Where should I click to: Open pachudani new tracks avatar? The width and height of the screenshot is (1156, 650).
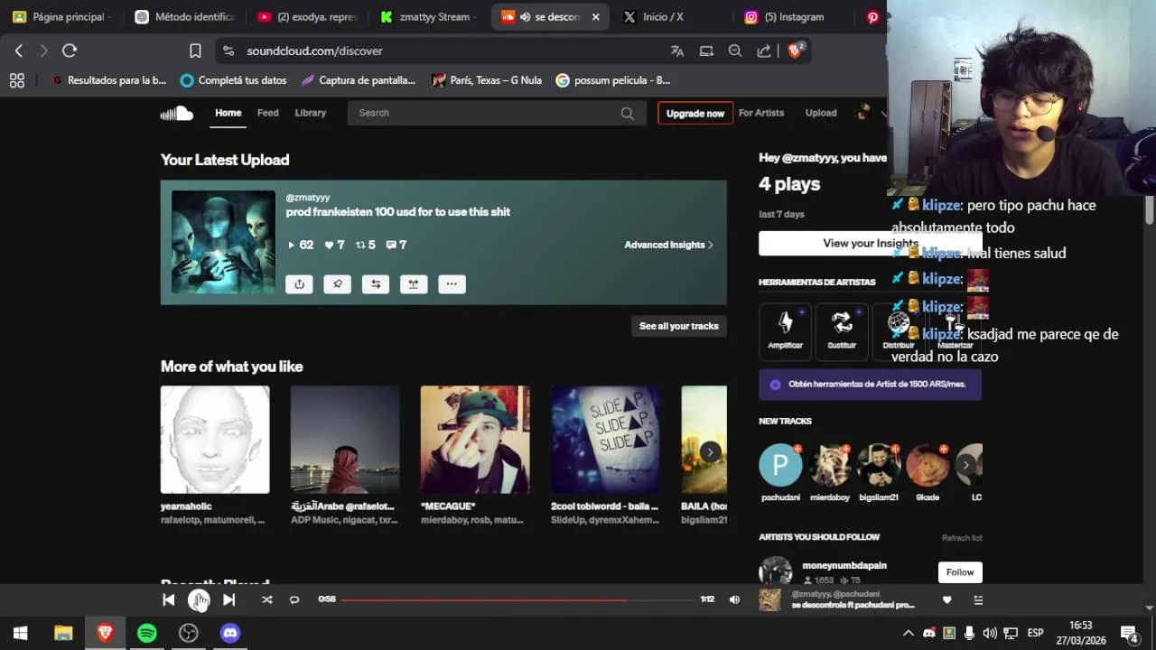[780, 465]
